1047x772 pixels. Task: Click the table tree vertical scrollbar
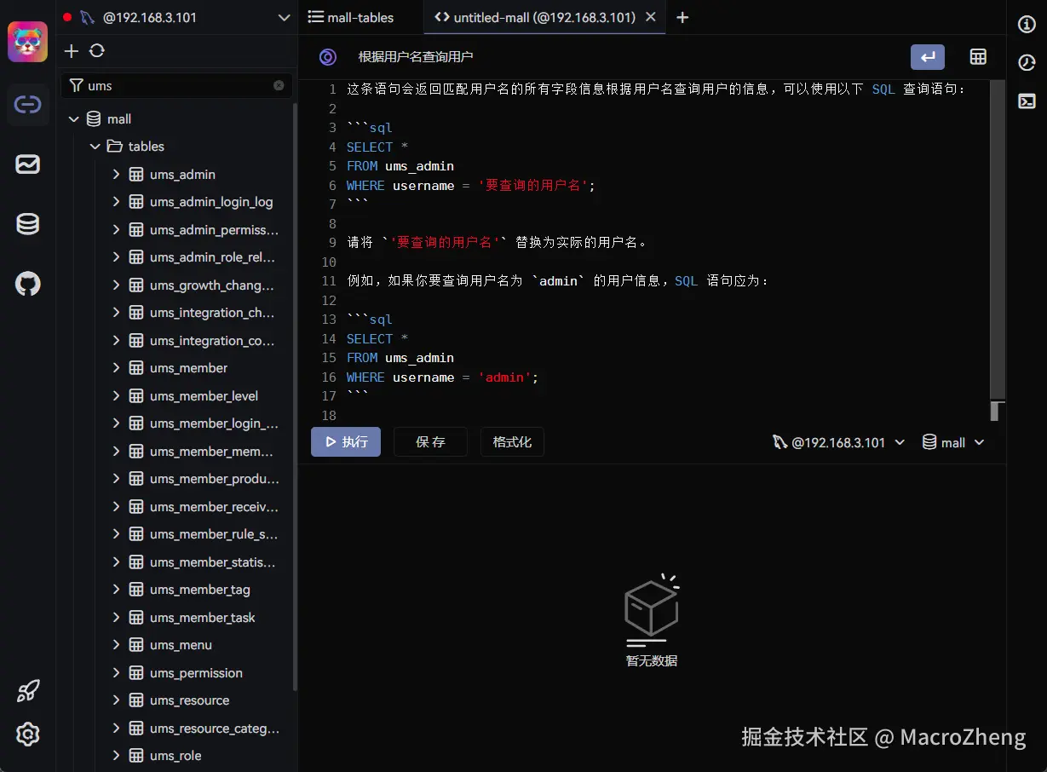click(x=295, y=396)
